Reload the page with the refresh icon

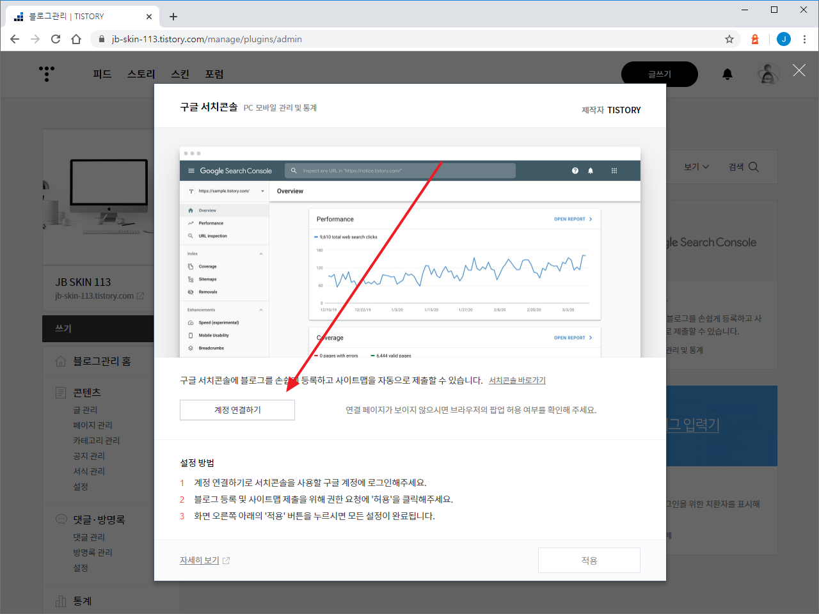56,39
